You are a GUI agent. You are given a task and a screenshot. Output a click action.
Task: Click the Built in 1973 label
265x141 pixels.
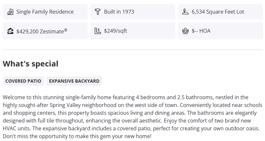point(119,12)
